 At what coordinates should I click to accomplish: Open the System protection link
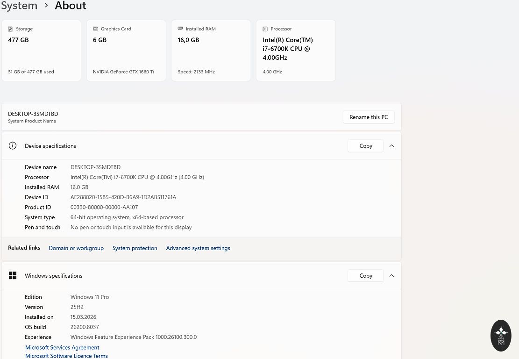[x=135, y=248]
